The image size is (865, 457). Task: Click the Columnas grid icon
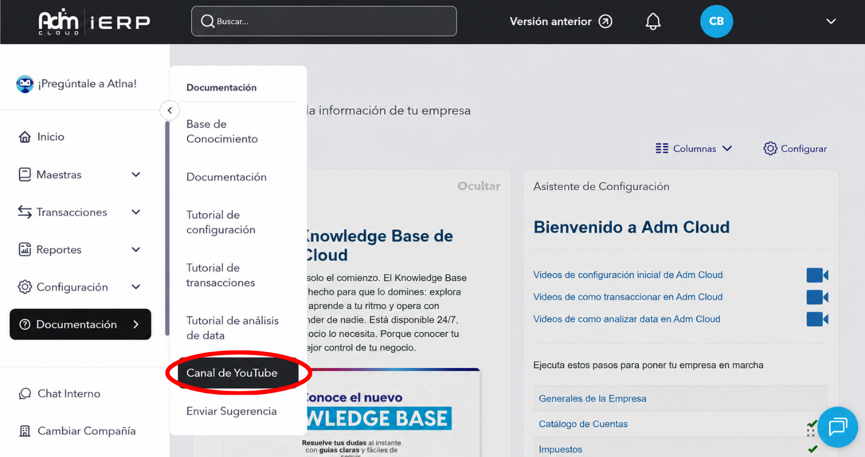click(662, 149)
